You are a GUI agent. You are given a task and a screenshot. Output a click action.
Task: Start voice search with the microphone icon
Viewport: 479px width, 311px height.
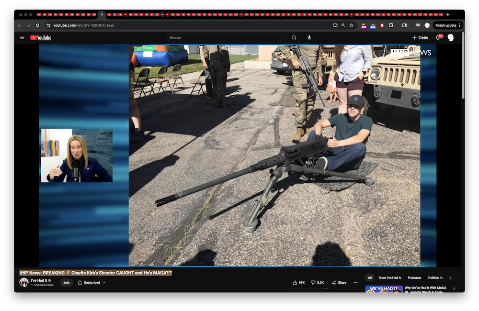tap(309, 37)
